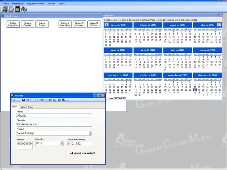Go to next month in Calendario
The height and width of the screenshot is (170, 227).
(219, 25)
